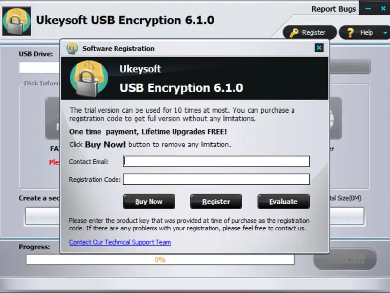Open the Help menu button
The width and height of the screenshot is (390, 293).
coord(364,33)
